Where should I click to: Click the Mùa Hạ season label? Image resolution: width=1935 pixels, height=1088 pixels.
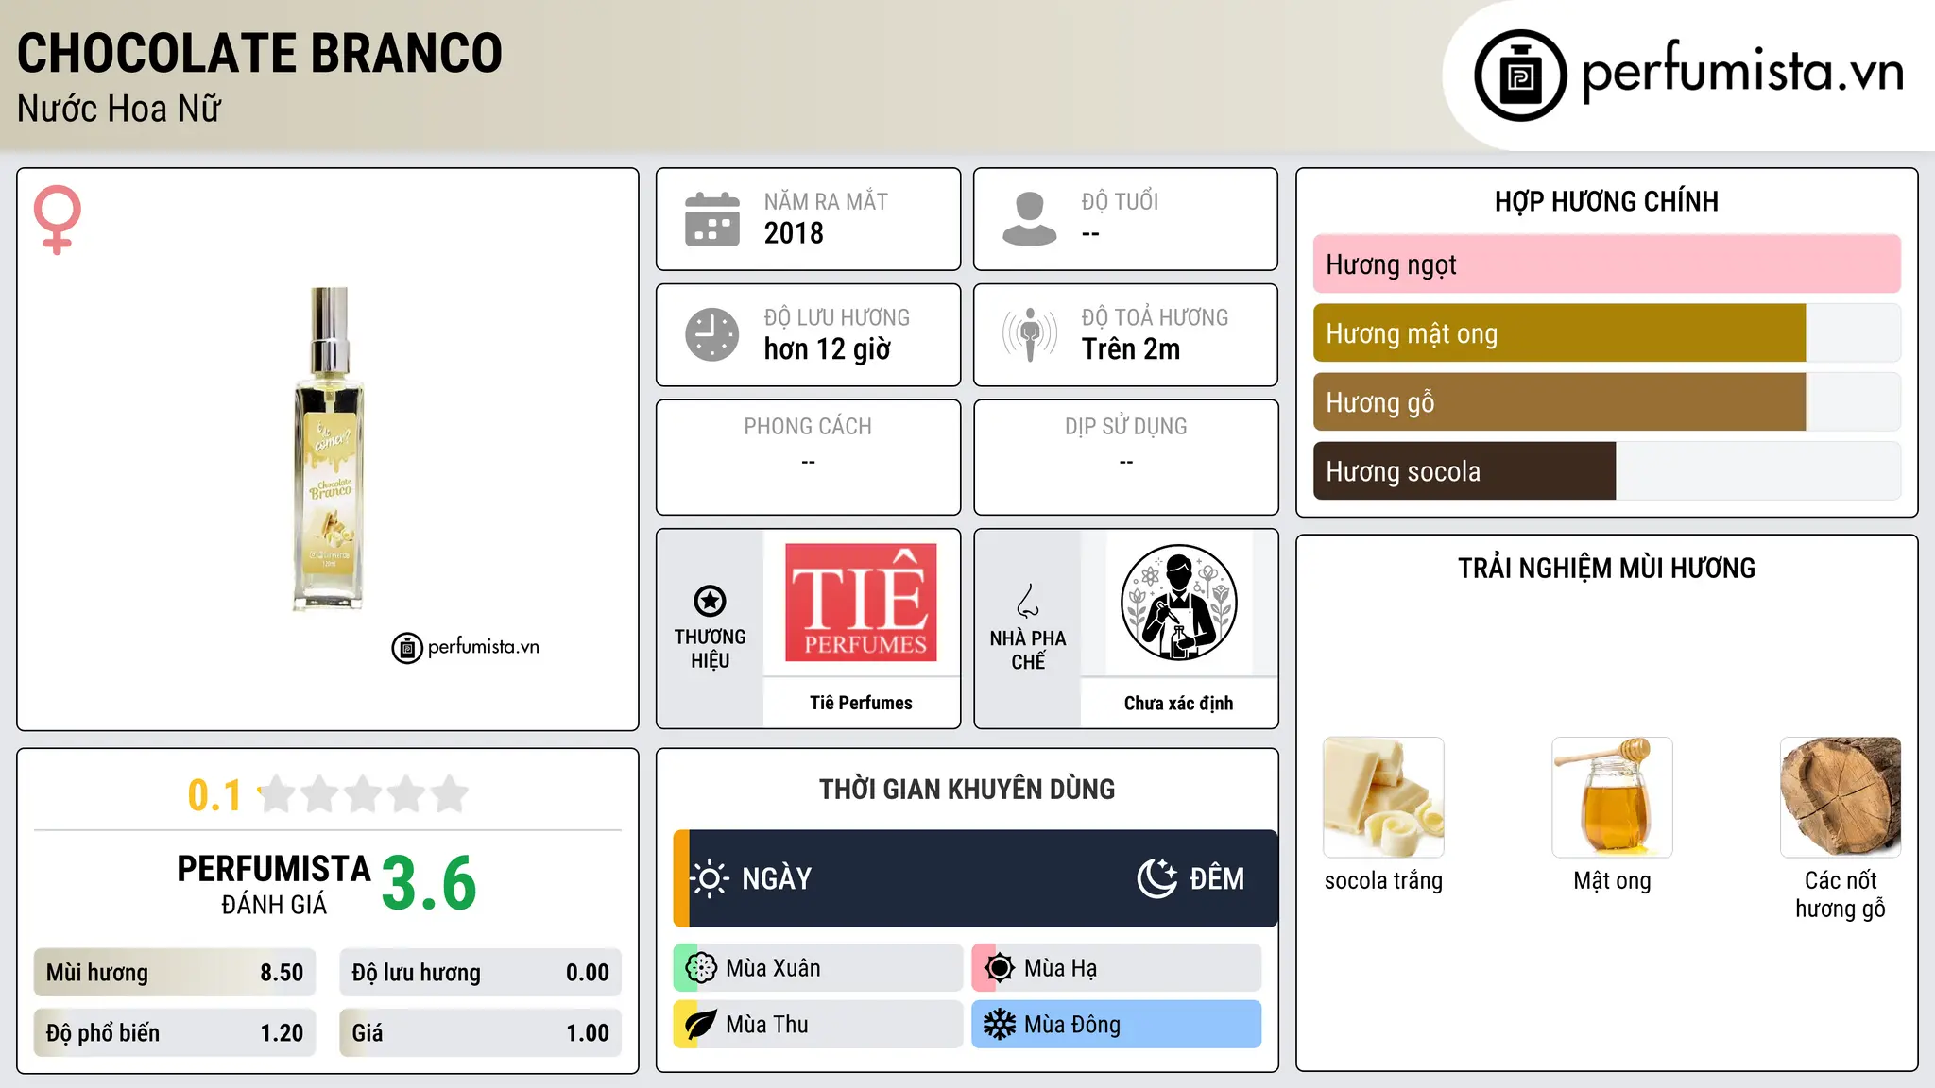point(1061,969)
